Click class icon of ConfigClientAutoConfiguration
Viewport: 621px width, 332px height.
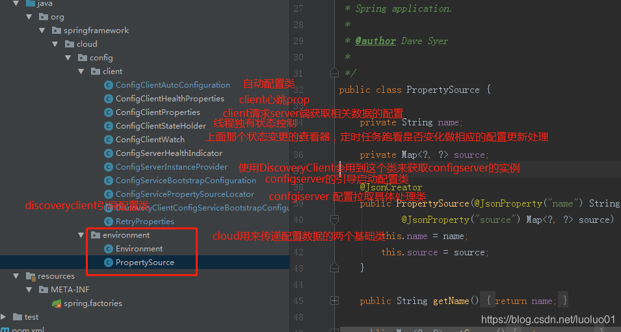(109, 85)
